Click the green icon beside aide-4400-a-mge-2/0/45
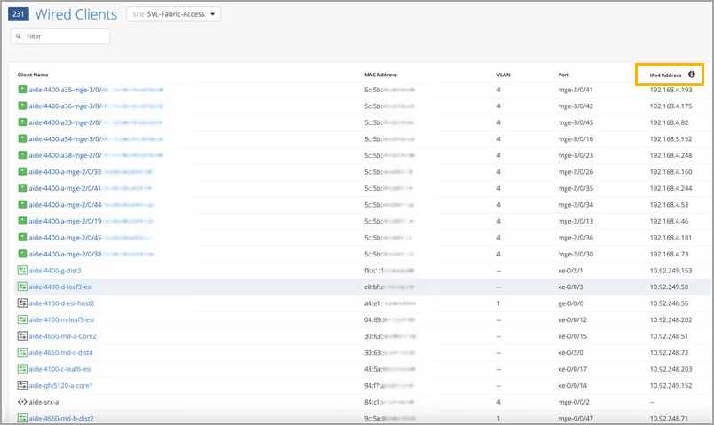Screen dimensions: 714x425 pyautogui.click(x=22, y=238)
